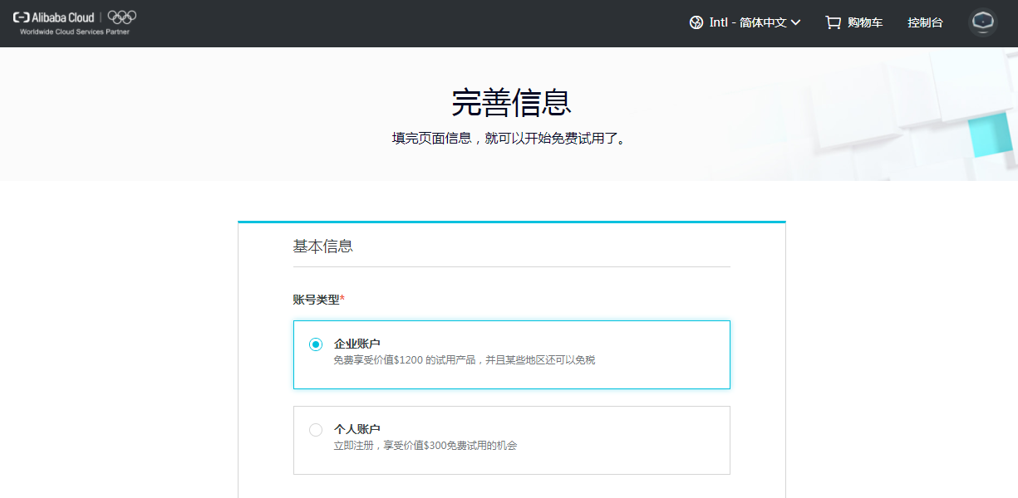Image resolution: width=1018 pixels, height=498 pixels.
Task: Click the cyan cube in the banner
Action: click(x=991, y=135)
